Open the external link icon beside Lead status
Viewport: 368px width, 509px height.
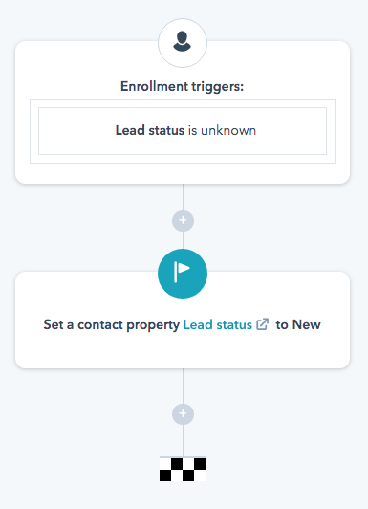262,324
